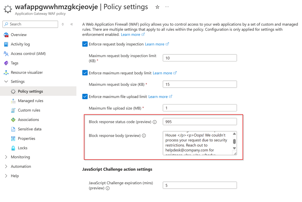The height and width of the screenshot is (202, 302).
Task: Toggle Enforce maximum request body limit checkbox
Action: point(85,73)
